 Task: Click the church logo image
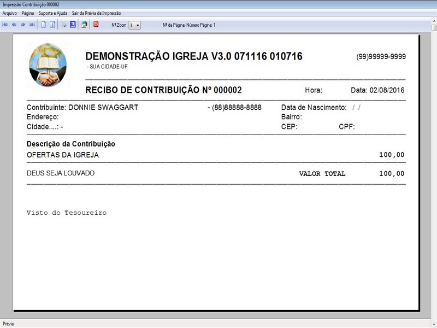coord(48,65)
